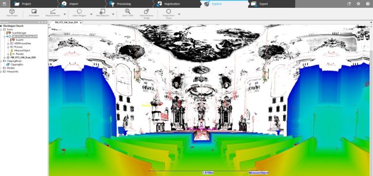
Task: Select the ScanFit tree item
Action: (20, 40)
